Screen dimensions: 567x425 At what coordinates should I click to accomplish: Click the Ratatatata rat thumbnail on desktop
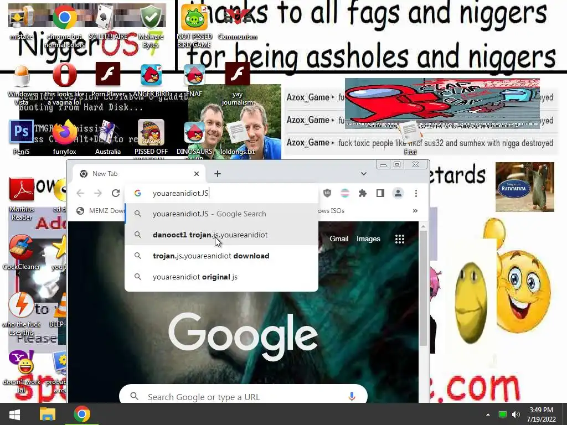tap(525, 187)
